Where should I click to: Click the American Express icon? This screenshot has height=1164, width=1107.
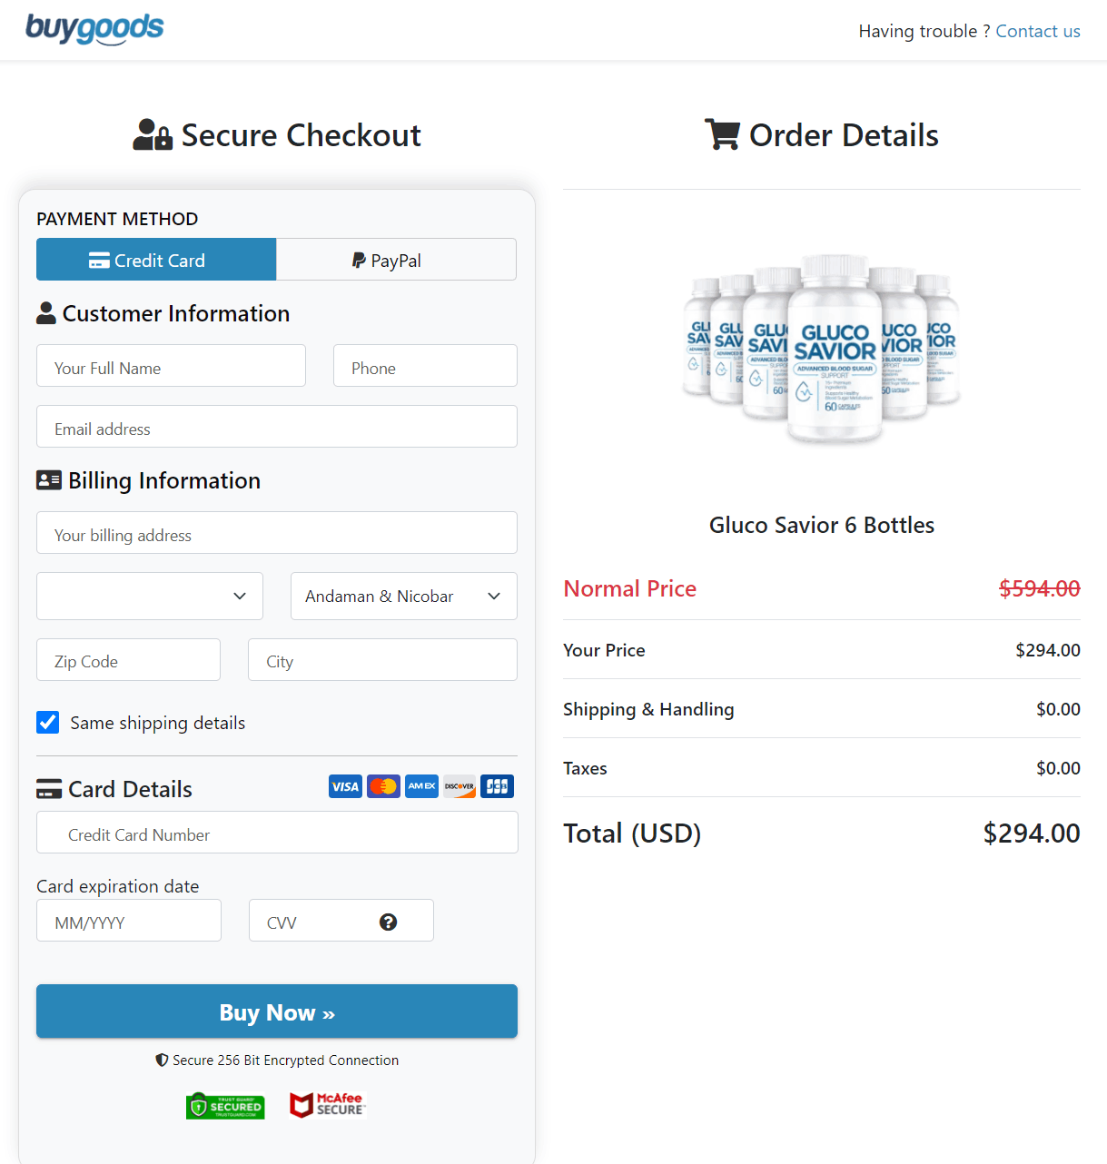pyautogui.click(x=421, y=786)
